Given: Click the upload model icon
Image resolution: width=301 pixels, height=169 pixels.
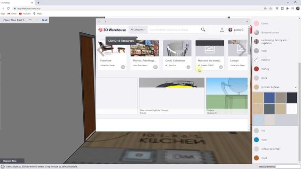Looking at the screenshot, I should [x=222, y=30].
